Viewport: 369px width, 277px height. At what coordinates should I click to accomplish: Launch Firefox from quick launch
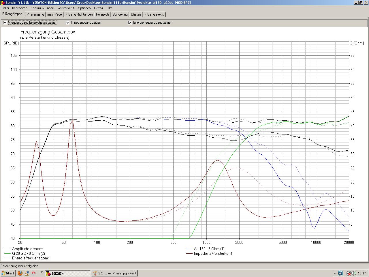tap(20, 273)
